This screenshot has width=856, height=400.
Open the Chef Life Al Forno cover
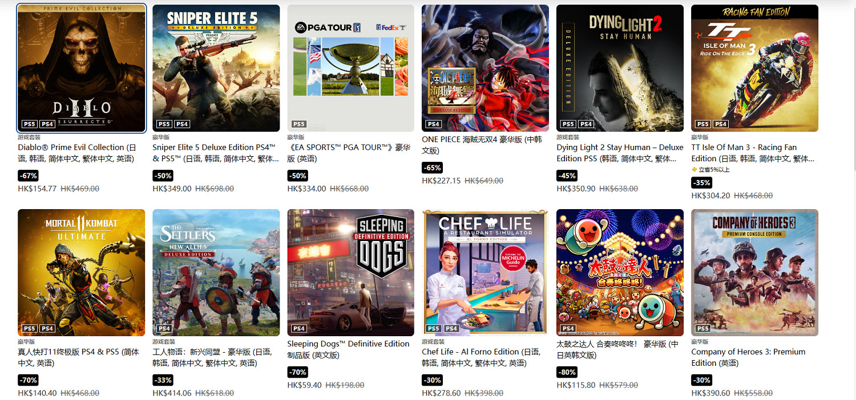pos(486,273)
